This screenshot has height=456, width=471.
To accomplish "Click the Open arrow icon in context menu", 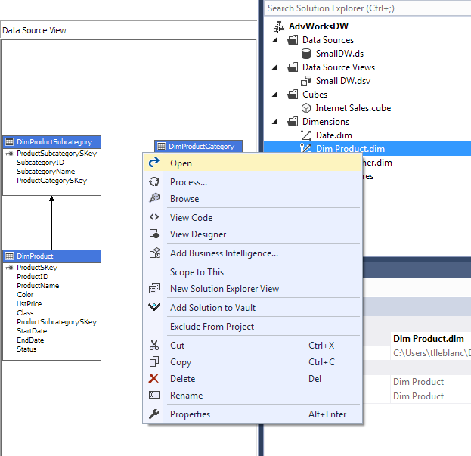I will click(x=154, y=163).
